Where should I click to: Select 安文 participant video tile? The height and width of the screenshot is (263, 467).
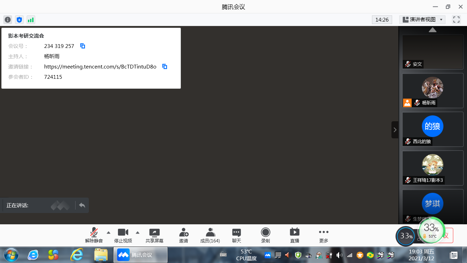pos(432,52)
